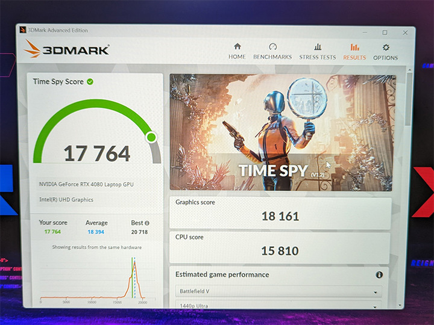Click Estimated game performance info icon

point(379,274)
